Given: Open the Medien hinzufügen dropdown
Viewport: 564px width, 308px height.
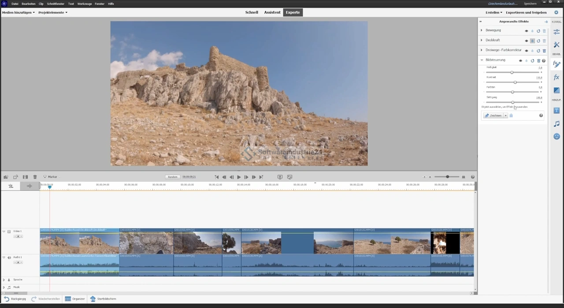Looking at the screenshot, I should [x=18, y=12].
